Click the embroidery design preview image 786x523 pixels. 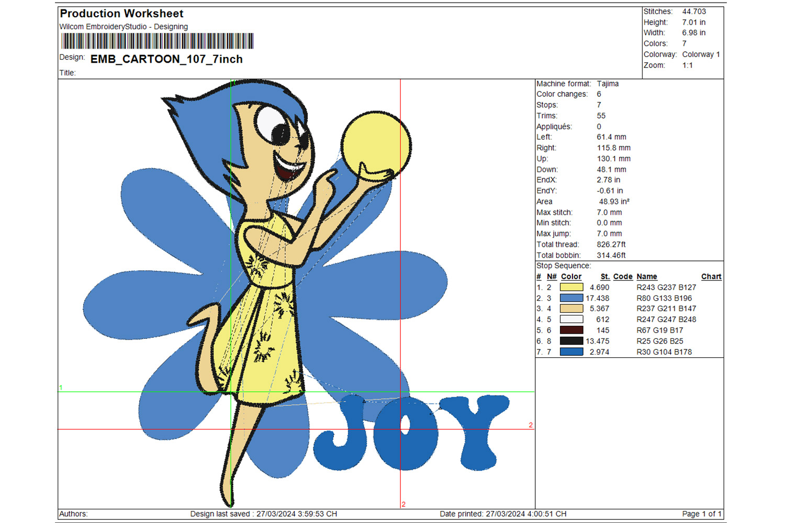[296, 293]
